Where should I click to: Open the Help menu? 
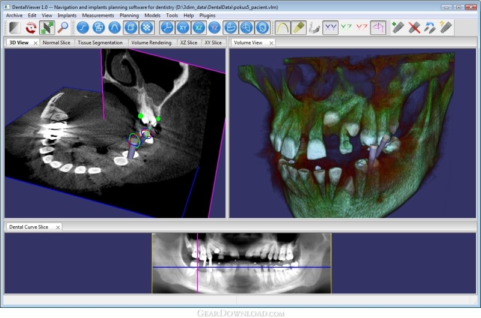click(189, 16)
